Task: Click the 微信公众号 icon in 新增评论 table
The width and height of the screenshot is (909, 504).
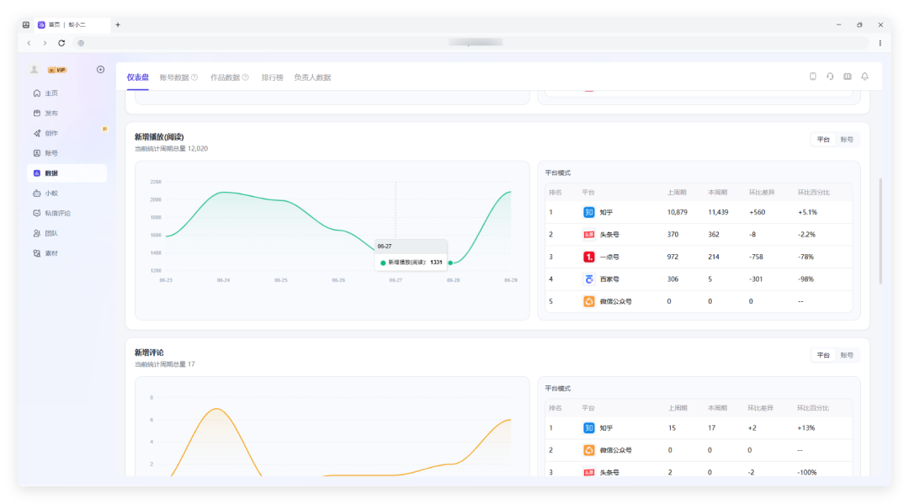Action: tap(588, 450)
